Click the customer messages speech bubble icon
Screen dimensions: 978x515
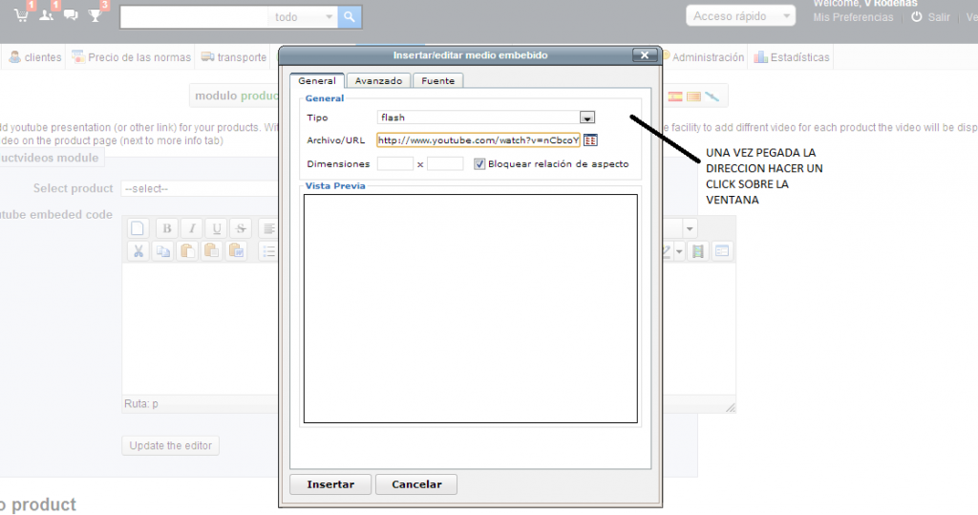point(70,15)
